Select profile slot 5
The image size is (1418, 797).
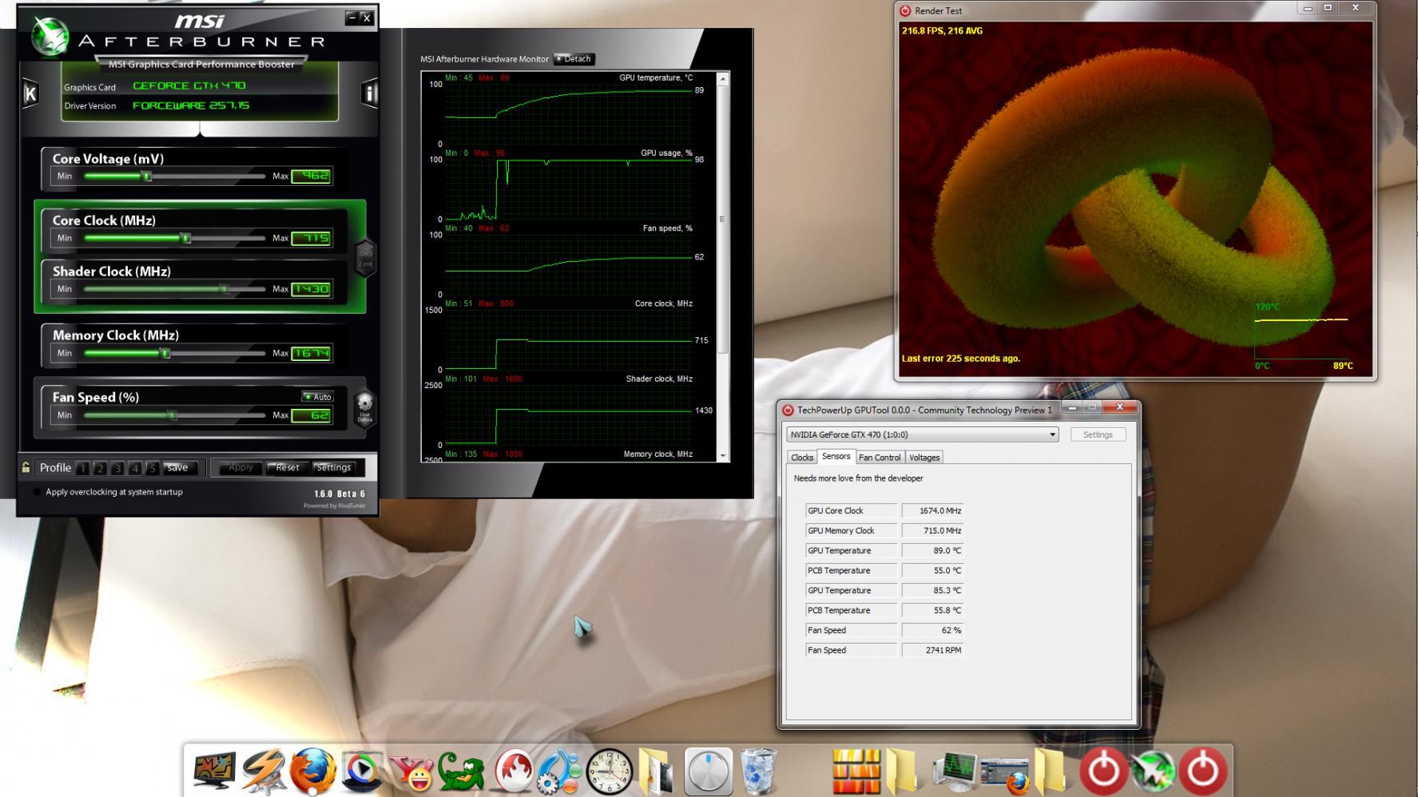coord(152,468)
